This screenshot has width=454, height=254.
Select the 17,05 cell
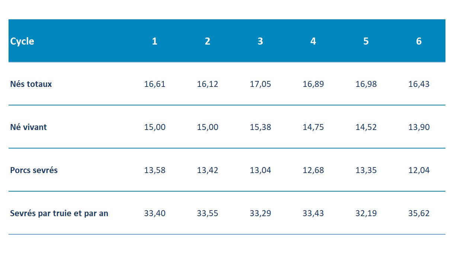tap(260, 84)
